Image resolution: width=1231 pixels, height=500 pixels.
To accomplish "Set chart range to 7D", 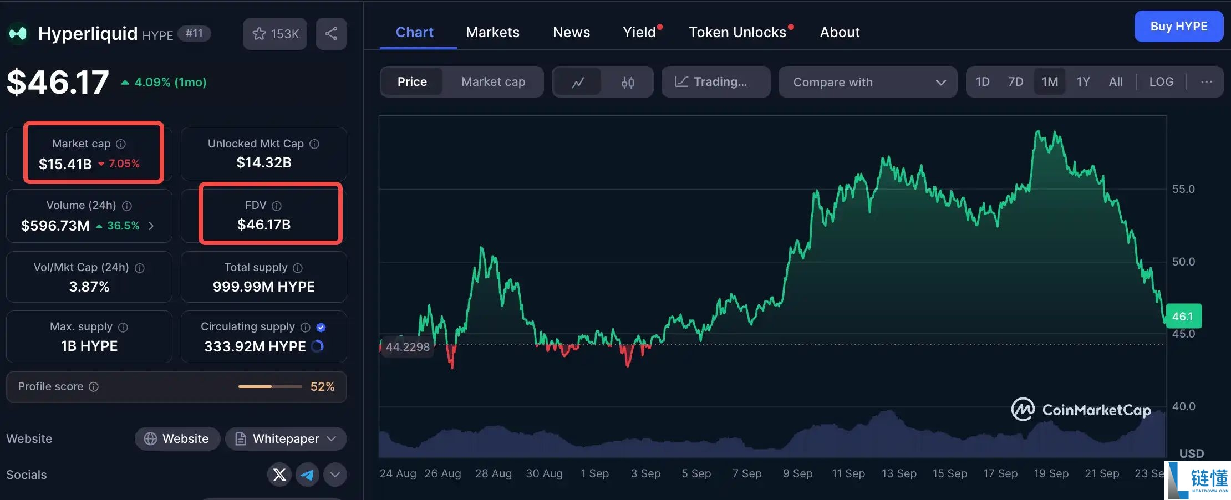I will coord(1015,82).
